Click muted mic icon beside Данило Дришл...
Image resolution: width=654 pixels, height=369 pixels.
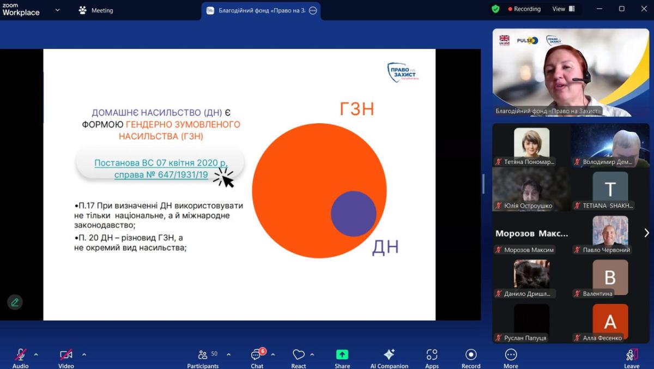coord(498,294)
